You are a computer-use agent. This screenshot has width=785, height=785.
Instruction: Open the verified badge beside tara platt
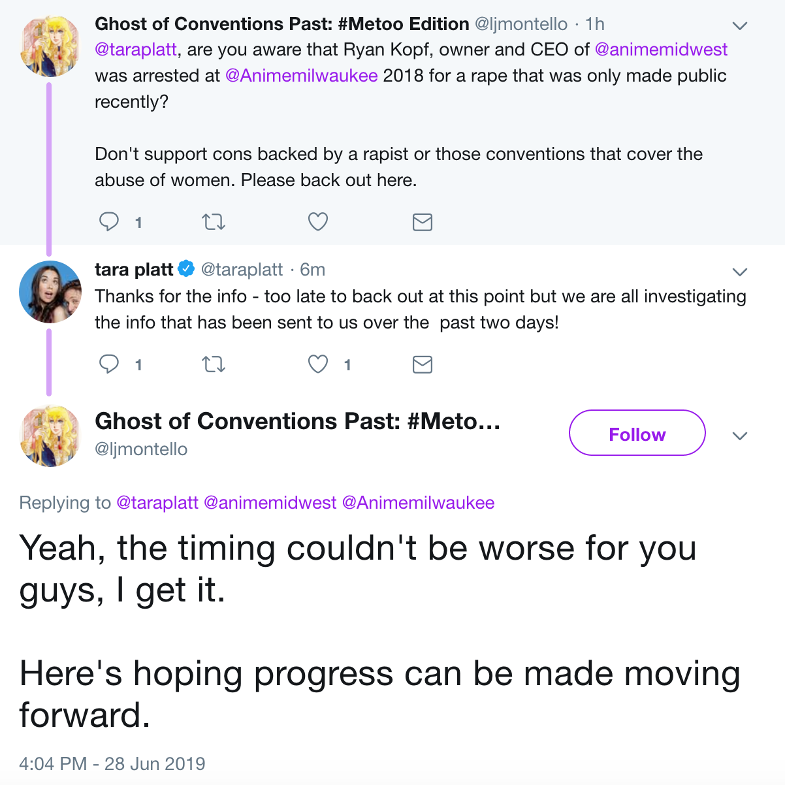[186, 268]
